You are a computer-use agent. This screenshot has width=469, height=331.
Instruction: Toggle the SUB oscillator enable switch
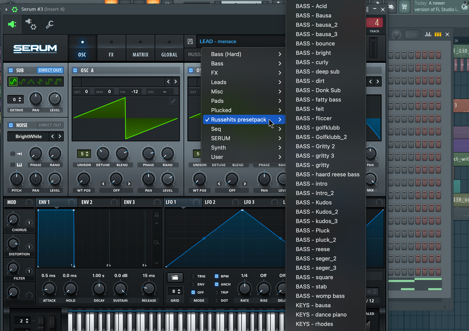click(11, 70)
